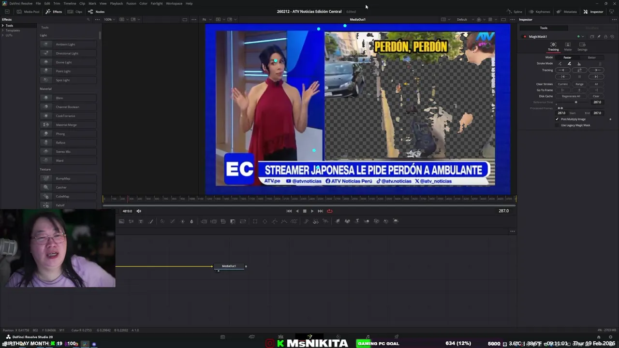Expand the Tools tree item
The height and width of the screenshot is (348, 619).
3,26
